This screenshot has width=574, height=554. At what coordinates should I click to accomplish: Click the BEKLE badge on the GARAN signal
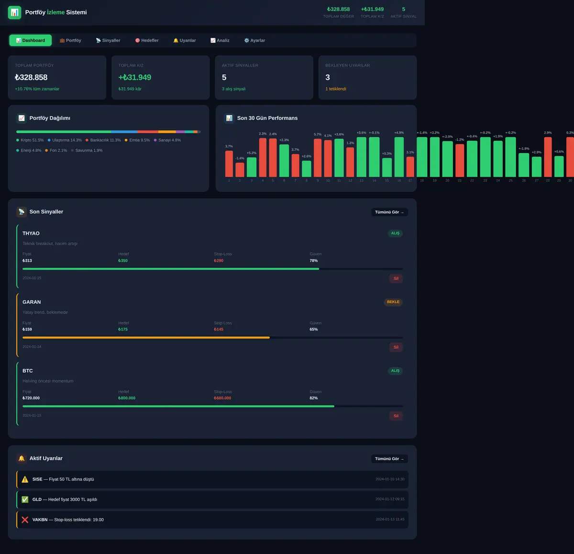click(393, 302)
